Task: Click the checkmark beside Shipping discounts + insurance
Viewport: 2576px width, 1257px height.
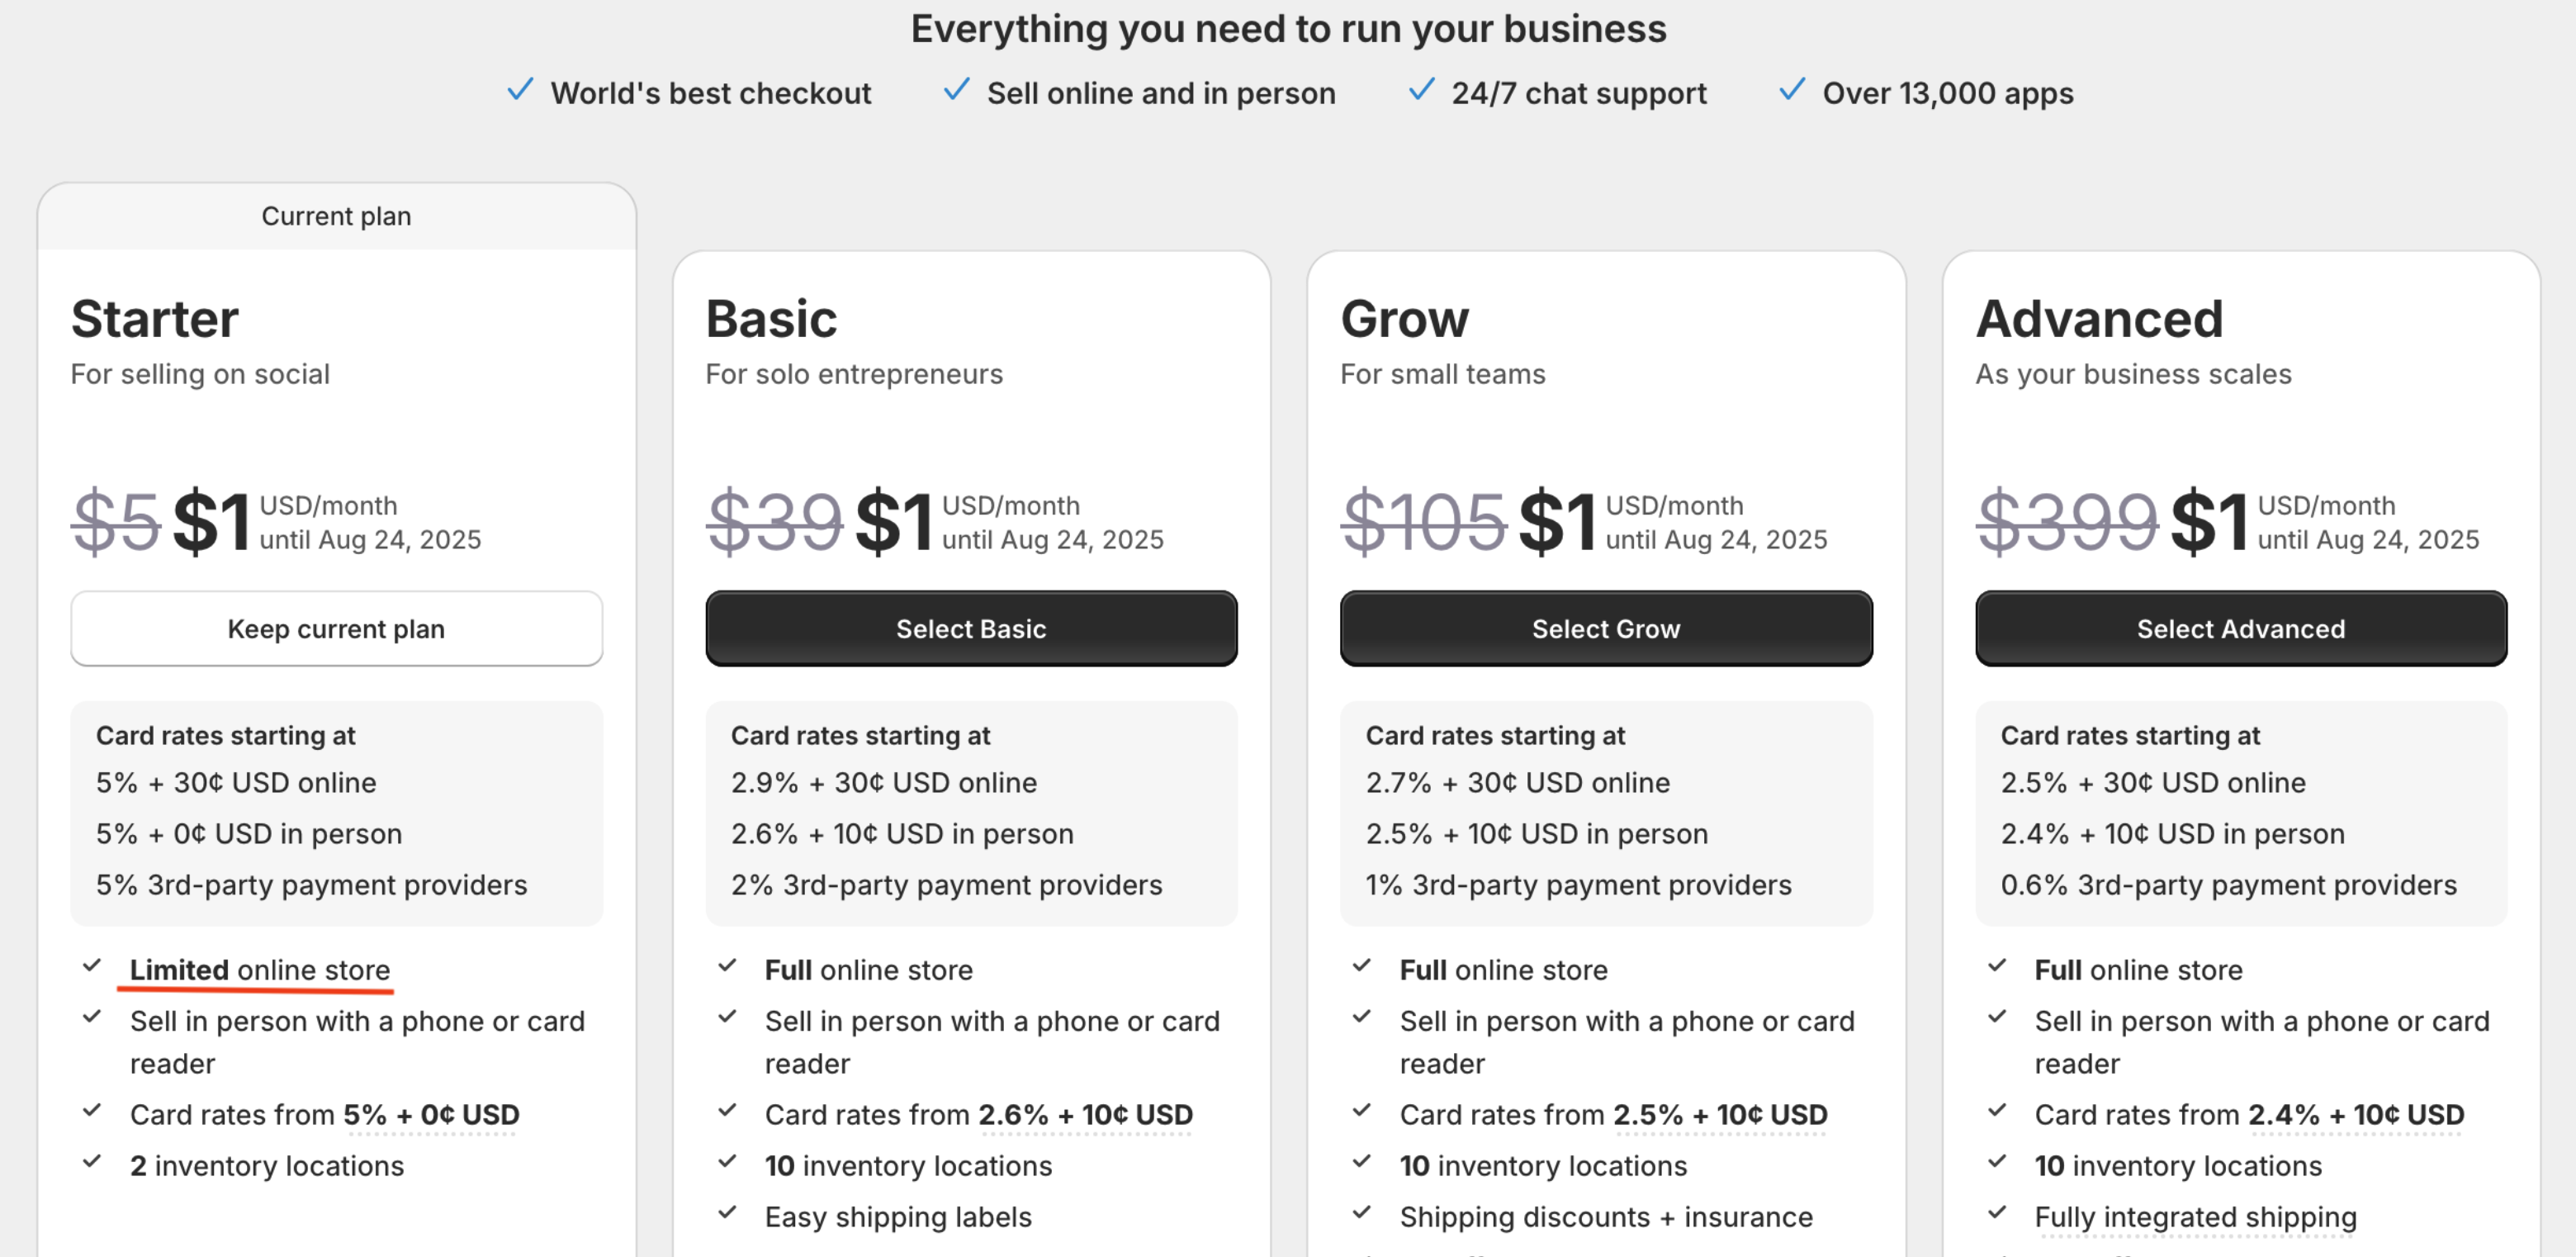Action: (1362, 1213)
